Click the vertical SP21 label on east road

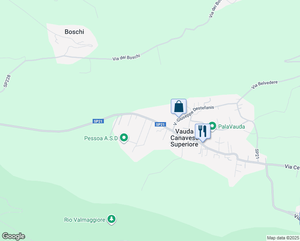coord(257,154)
